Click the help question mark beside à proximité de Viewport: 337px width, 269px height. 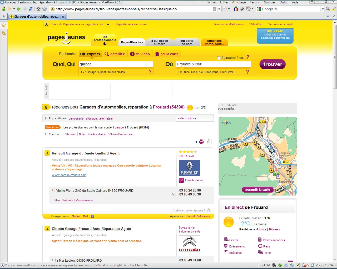pos(248,57)
